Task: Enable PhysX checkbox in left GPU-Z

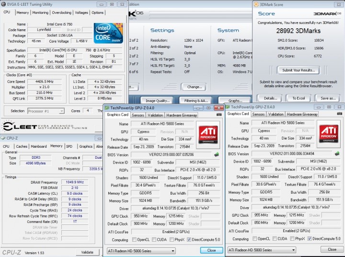Action: (x=172, y=240)
